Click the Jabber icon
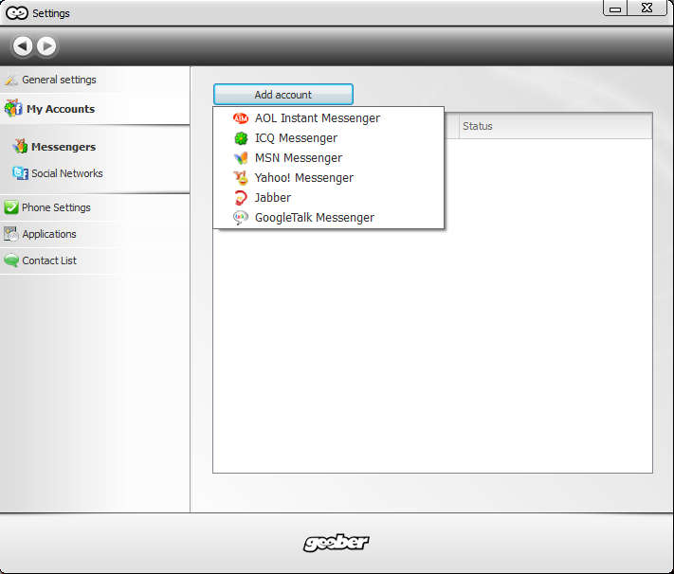 (x=241, y=198)
